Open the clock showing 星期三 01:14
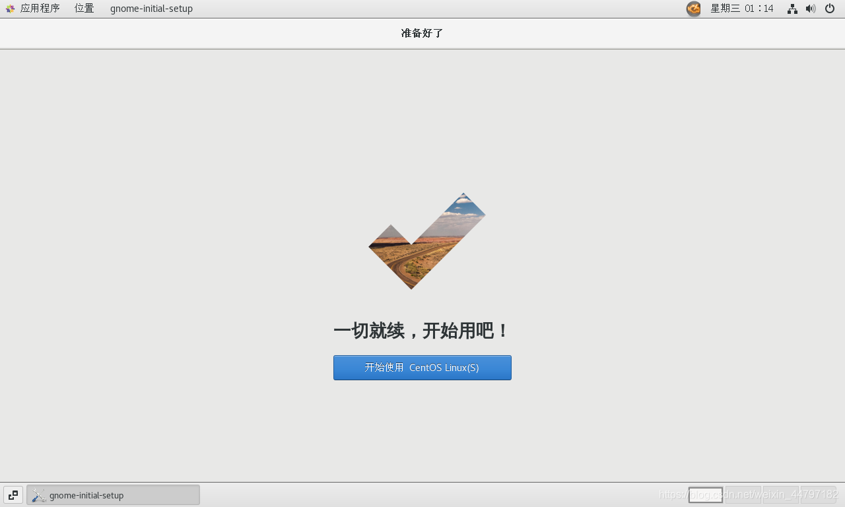This screenshot has width=845, height=507. pyautogui.click(x=742, y=9)
